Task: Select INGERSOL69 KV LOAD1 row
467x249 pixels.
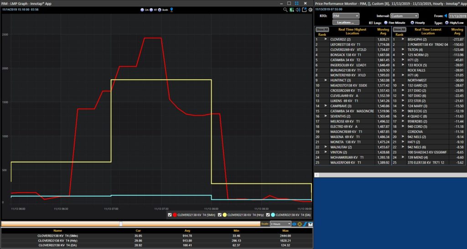Action: [353, 65]
